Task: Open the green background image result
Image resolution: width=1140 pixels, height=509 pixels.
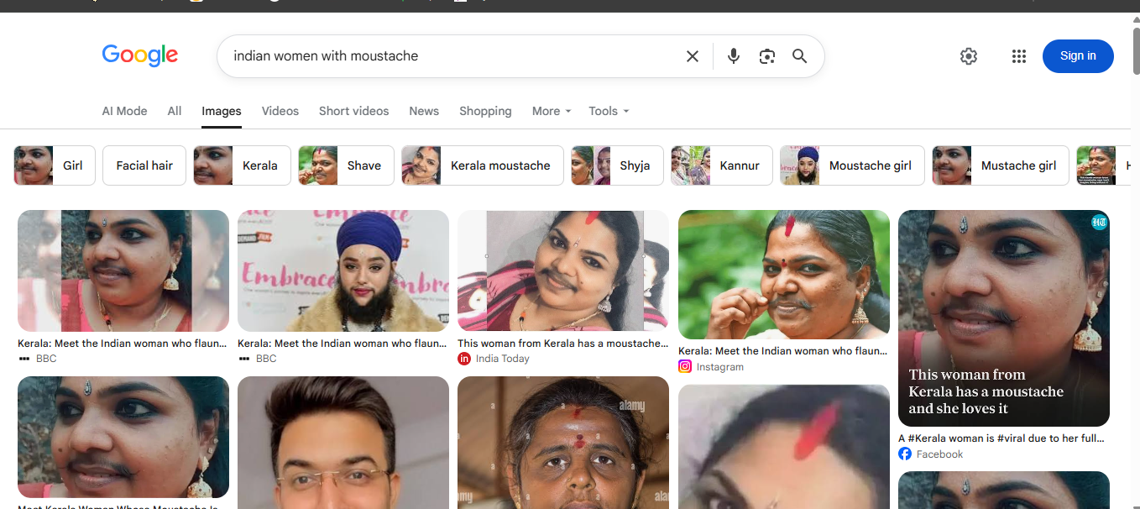Action: pyautogui.click(x=784, y=275)
